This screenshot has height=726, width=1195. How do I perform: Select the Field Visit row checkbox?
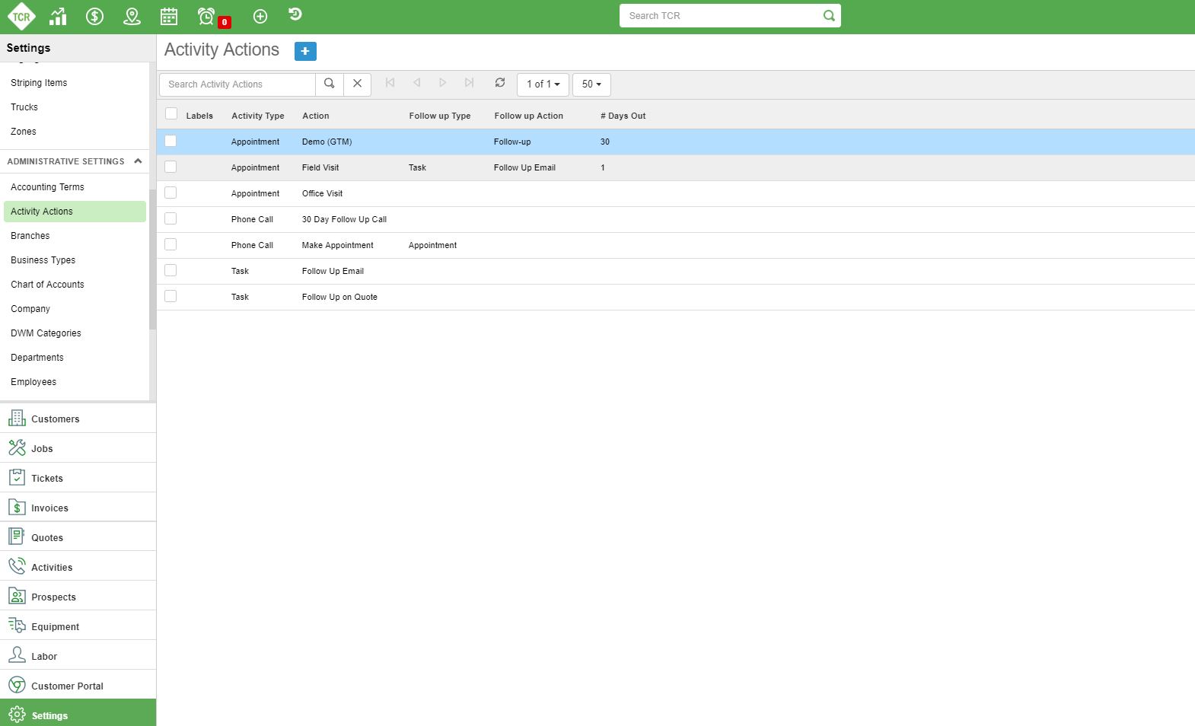pyautogui.click(x=170, y=167)
